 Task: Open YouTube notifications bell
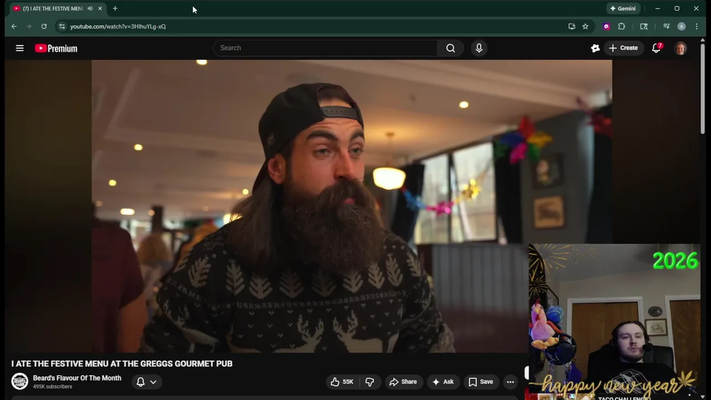pyautogui.click(x=657, y=48)
